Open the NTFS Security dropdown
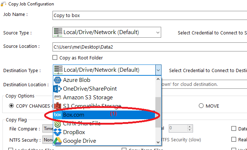 point(48,140)
